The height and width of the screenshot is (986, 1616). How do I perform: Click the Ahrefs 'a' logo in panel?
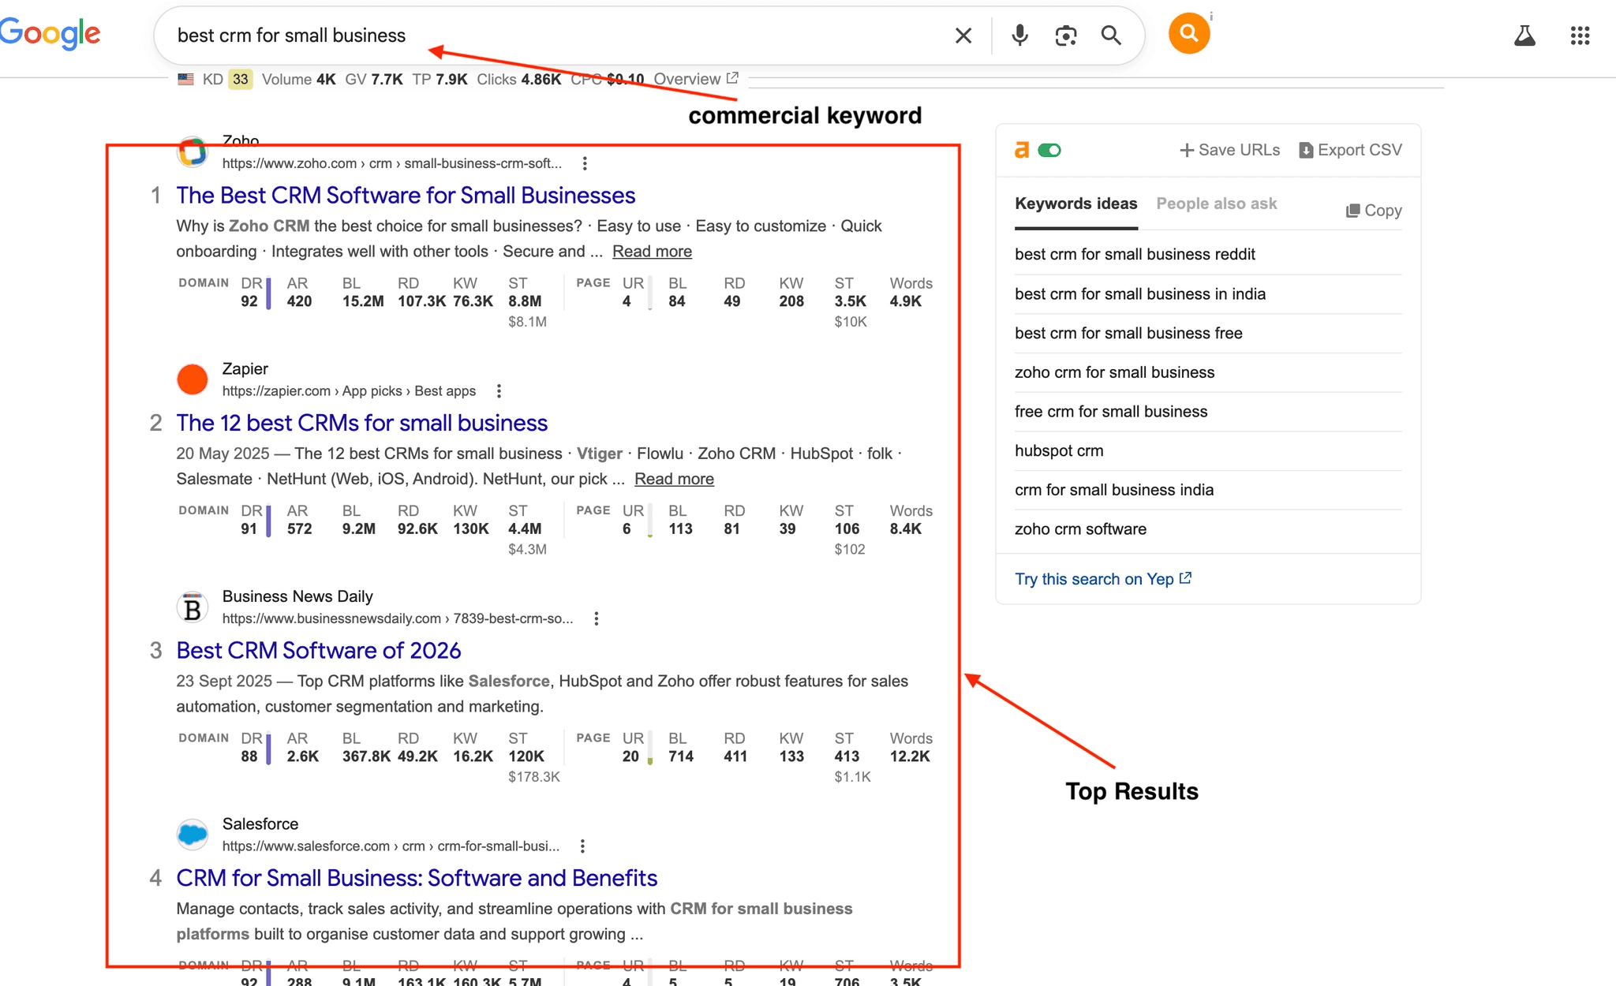click(x=1022, y=150)
